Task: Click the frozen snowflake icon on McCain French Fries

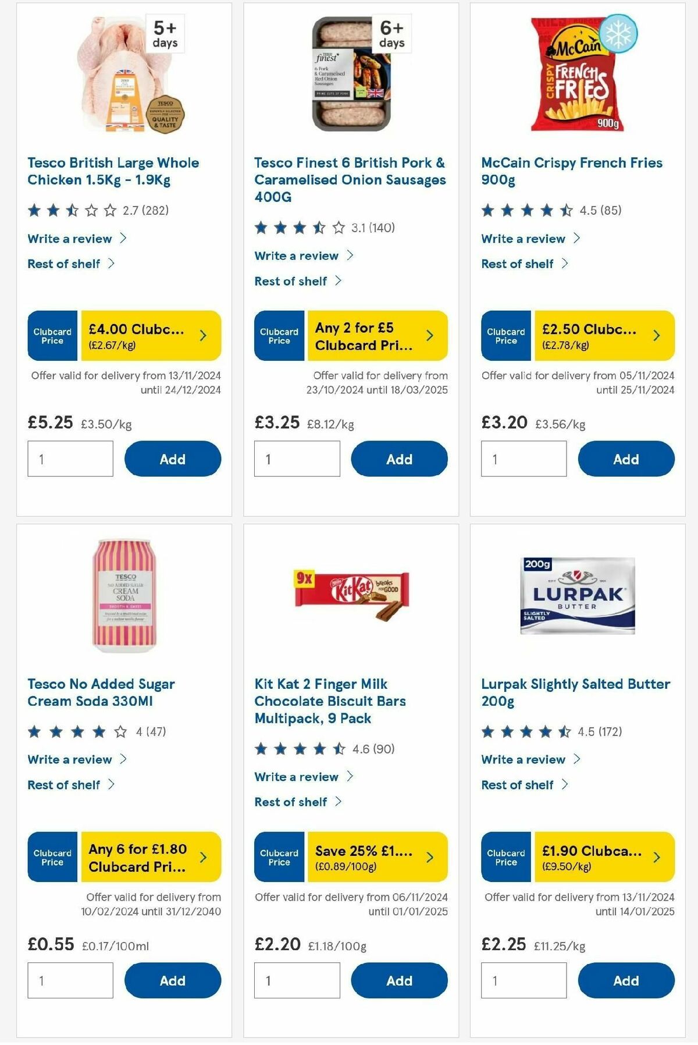Action: [619, 37]
